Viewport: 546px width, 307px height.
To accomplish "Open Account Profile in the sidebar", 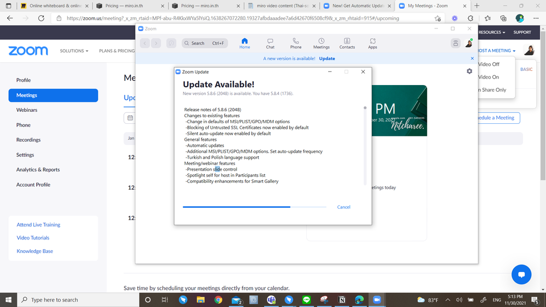I will point(33,185).
